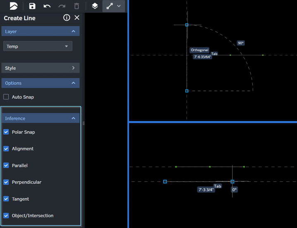Select the line tool icon
This screenshot has height=228, width=297.
pos(110,6)
